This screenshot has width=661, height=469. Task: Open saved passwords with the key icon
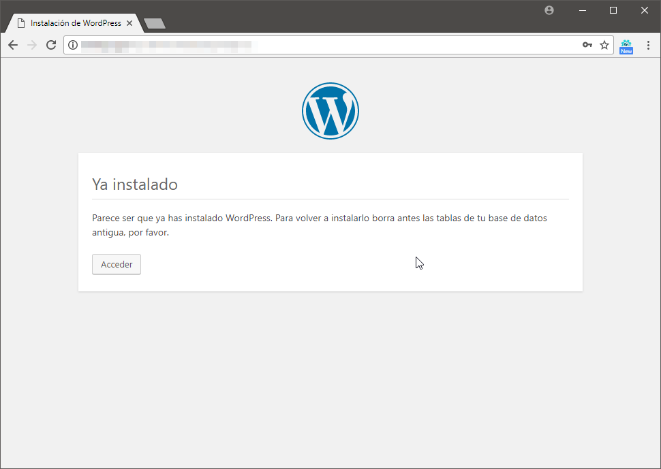point(587,45)
